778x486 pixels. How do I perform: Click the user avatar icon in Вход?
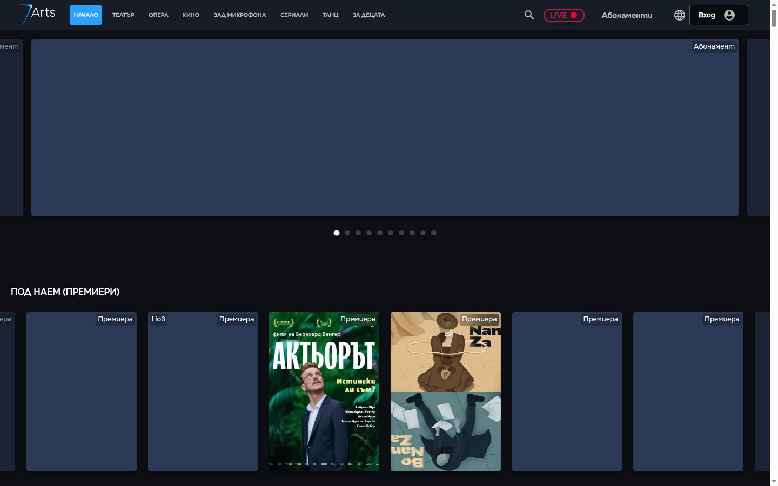tap(729, 15)
